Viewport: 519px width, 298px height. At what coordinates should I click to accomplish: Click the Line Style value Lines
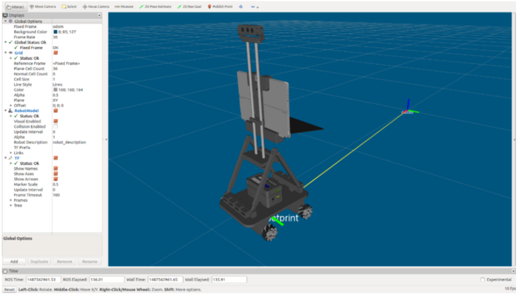(57, 85)
